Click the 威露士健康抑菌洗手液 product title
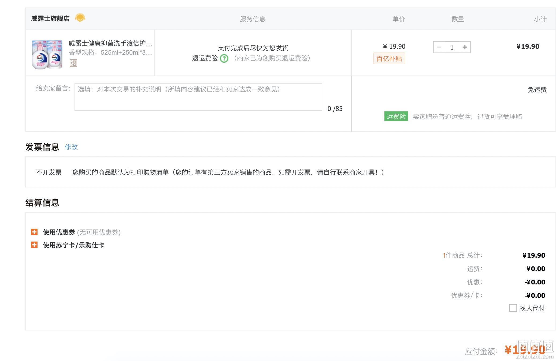This screenshot has height=361, width=556. (x=110, y=43)
